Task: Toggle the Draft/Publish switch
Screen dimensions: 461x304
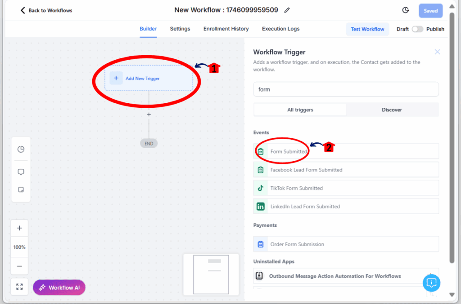Action: [417, 29]
